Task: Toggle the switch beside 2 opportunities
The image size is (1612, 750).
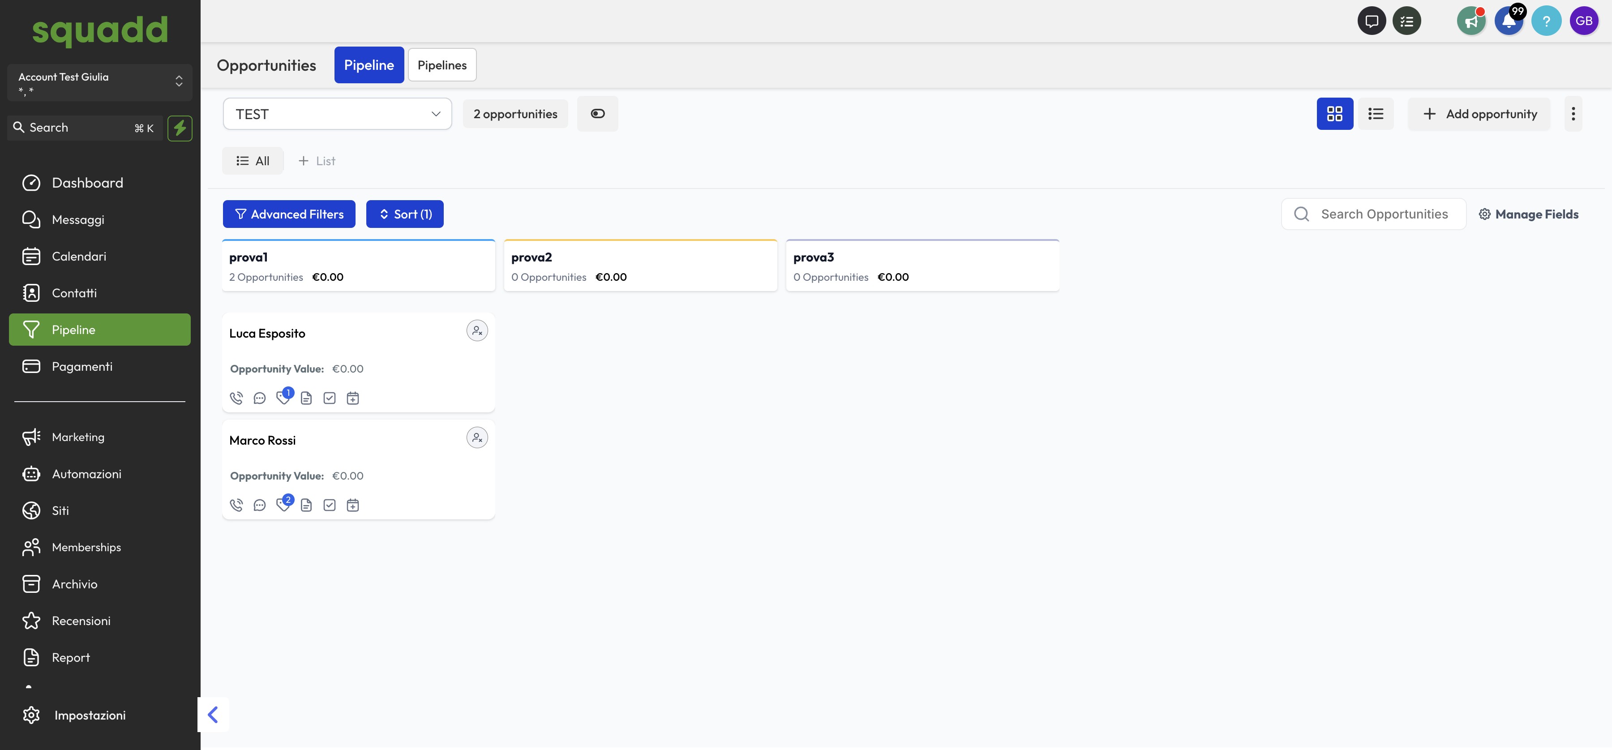Action: (597, 114)
